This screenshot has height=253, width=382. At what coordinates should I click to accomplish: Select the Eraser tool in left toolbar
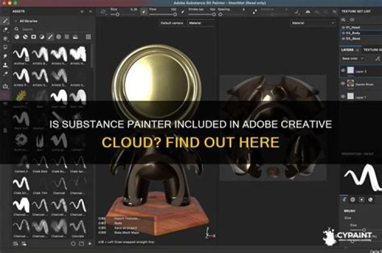pyautogui.click(x=5, y=29)
